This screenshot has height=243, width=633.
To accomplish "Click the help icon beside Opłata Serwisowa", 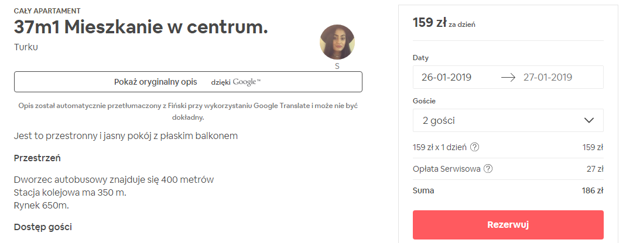I will click(488, 169).
